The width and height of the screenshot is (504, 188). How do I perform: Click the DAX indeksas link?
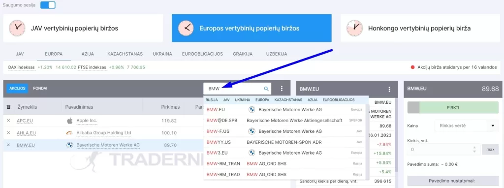click(x=22, y=67)
